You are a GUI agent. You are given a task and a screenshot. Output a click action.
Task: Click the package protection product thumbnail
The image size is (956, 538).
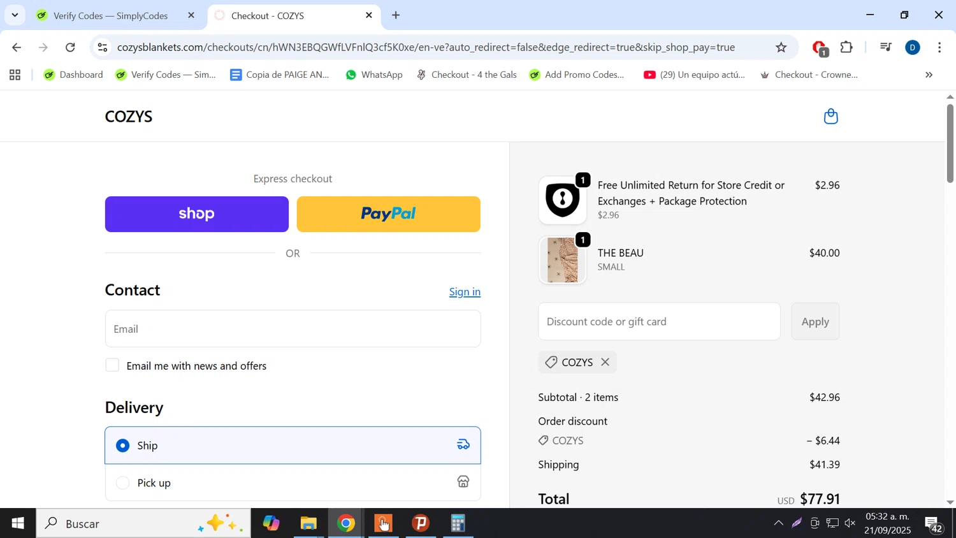(x=563, y=200)
